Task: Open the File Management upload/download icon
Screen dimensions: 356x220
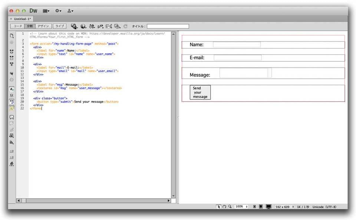Action: [x=92, y=26]
